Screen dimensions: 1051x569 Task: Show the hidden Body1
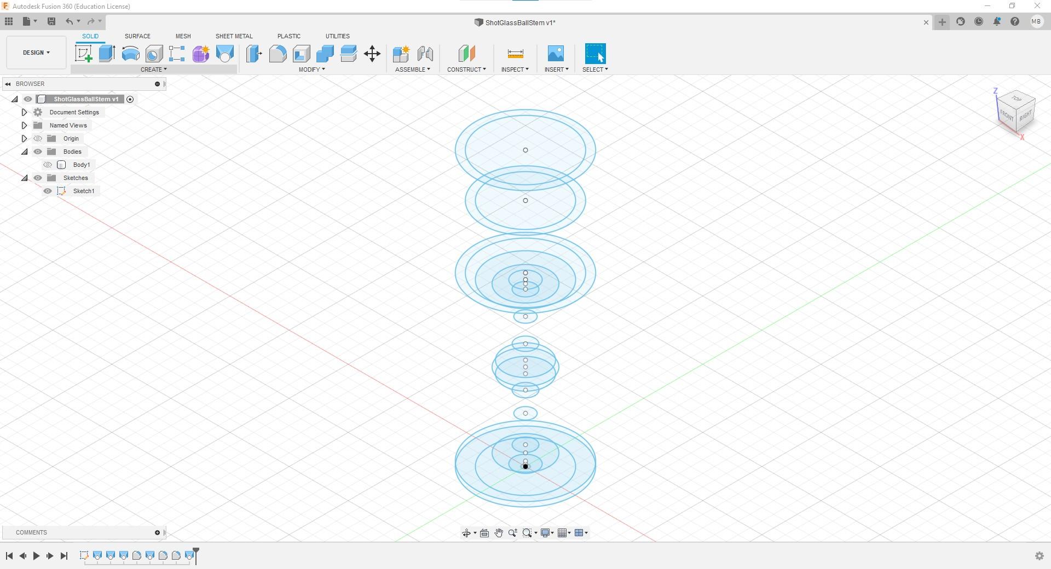click(x=48, y=165)
